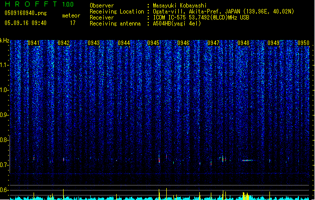Click the 0.6 kHz frequency axis label
The image size is (315, 200).
(x=4, y=190)
